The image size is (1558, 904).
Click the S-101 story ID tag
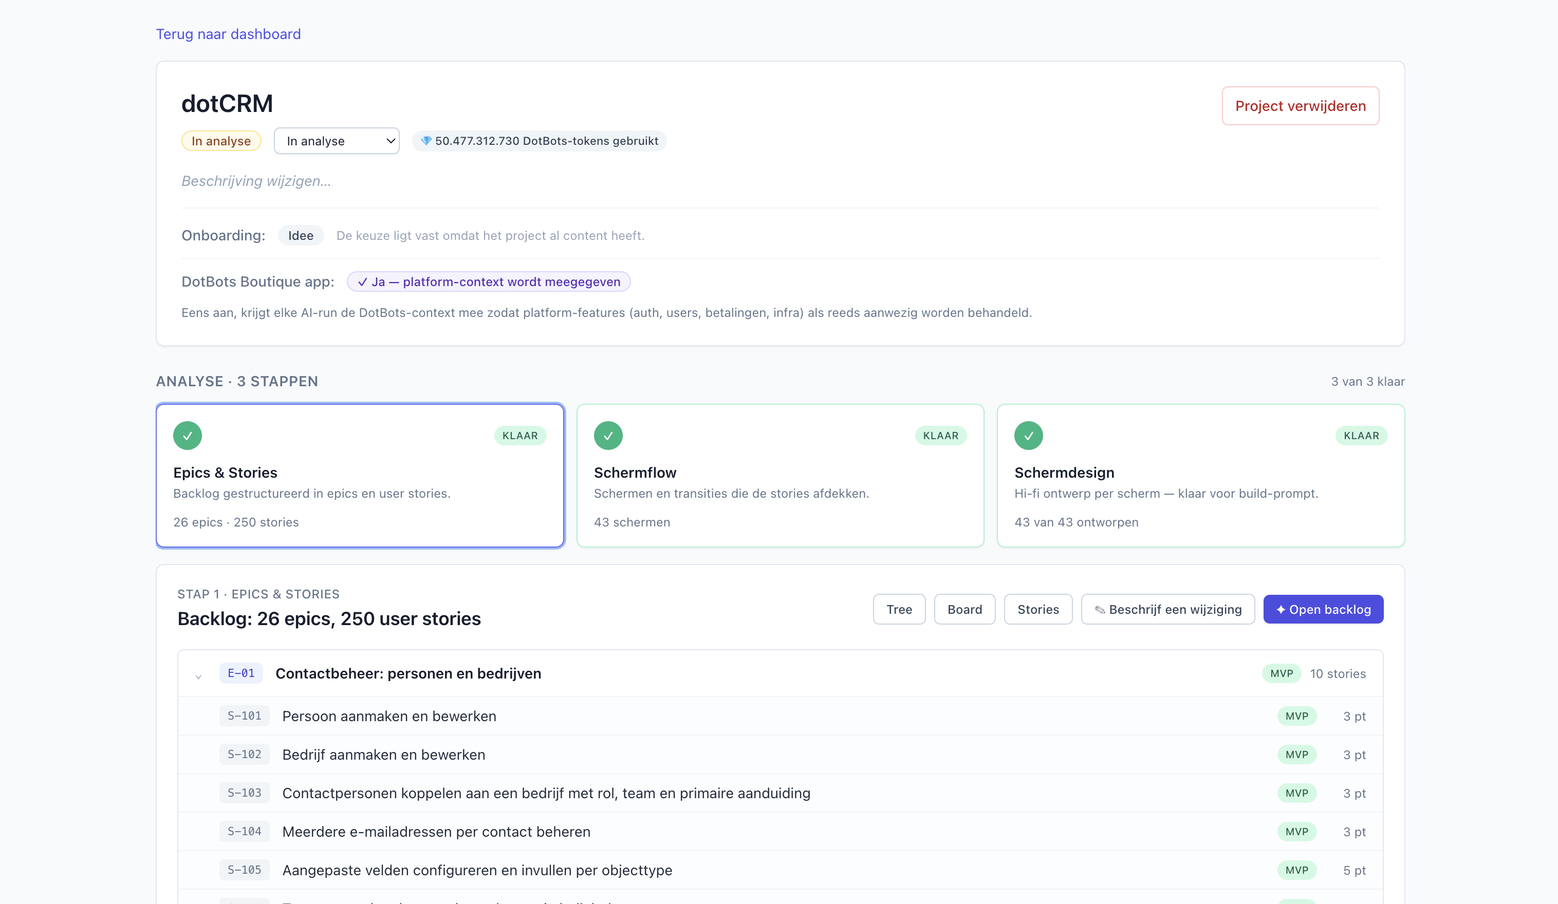(x=244, y=715)
